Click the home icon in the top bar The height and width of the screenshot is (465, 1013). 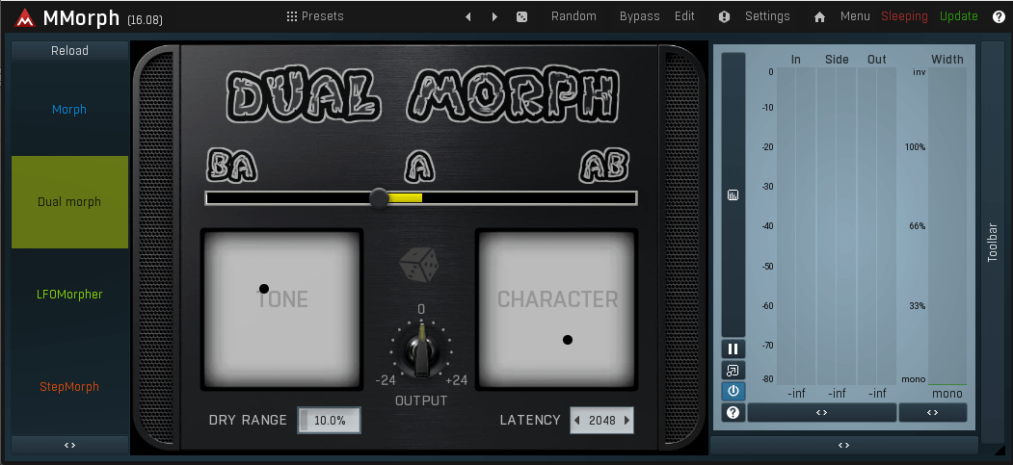[819, 16]
